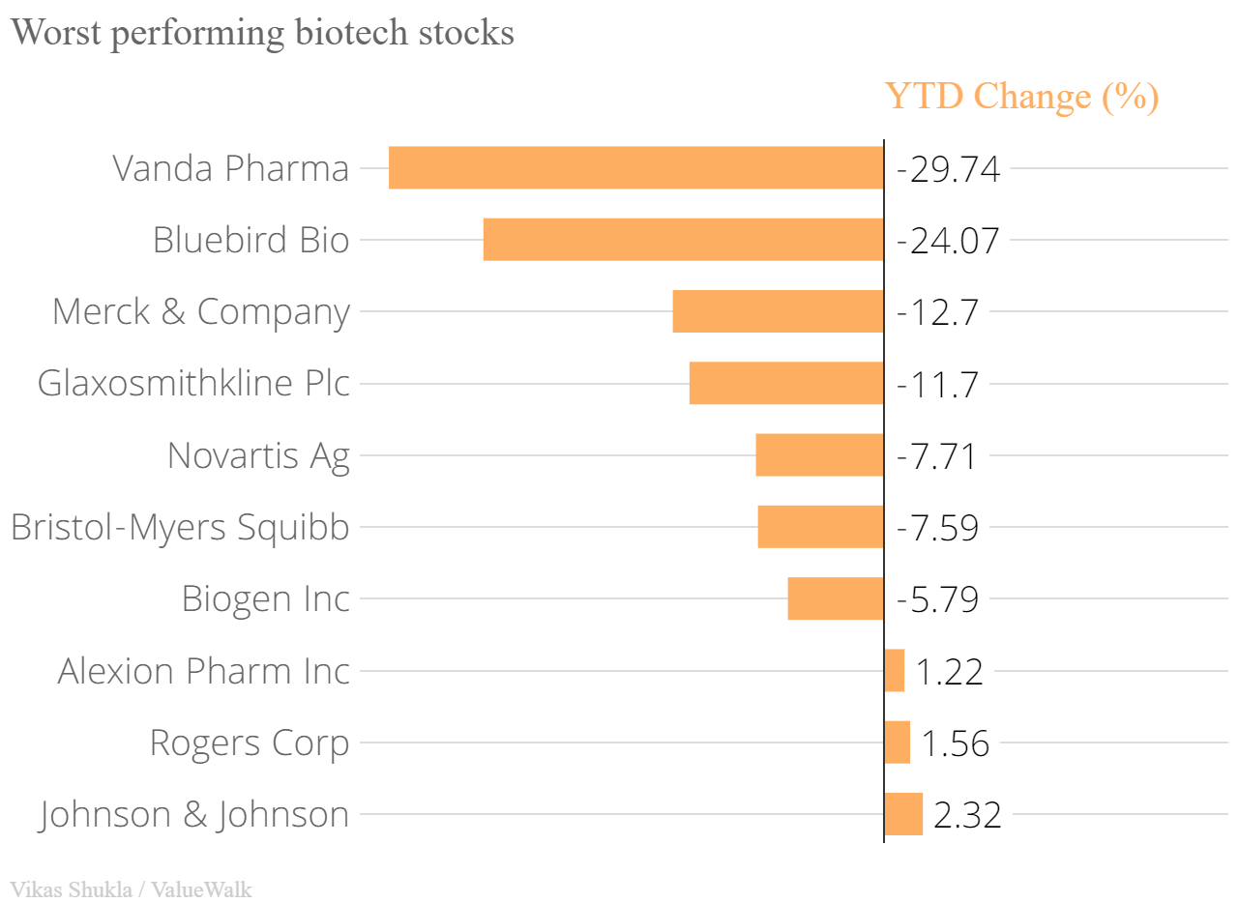Click the 2.32 value label
Viewport: 1238px width, 903px height.
967,815
